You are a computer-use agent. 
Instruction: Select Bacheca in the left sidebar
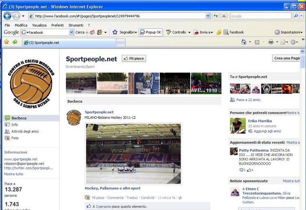[x=31, y=118]
